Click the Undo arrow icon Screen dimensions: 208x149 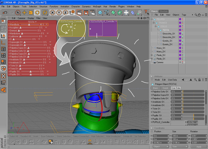tap(5, 13)
